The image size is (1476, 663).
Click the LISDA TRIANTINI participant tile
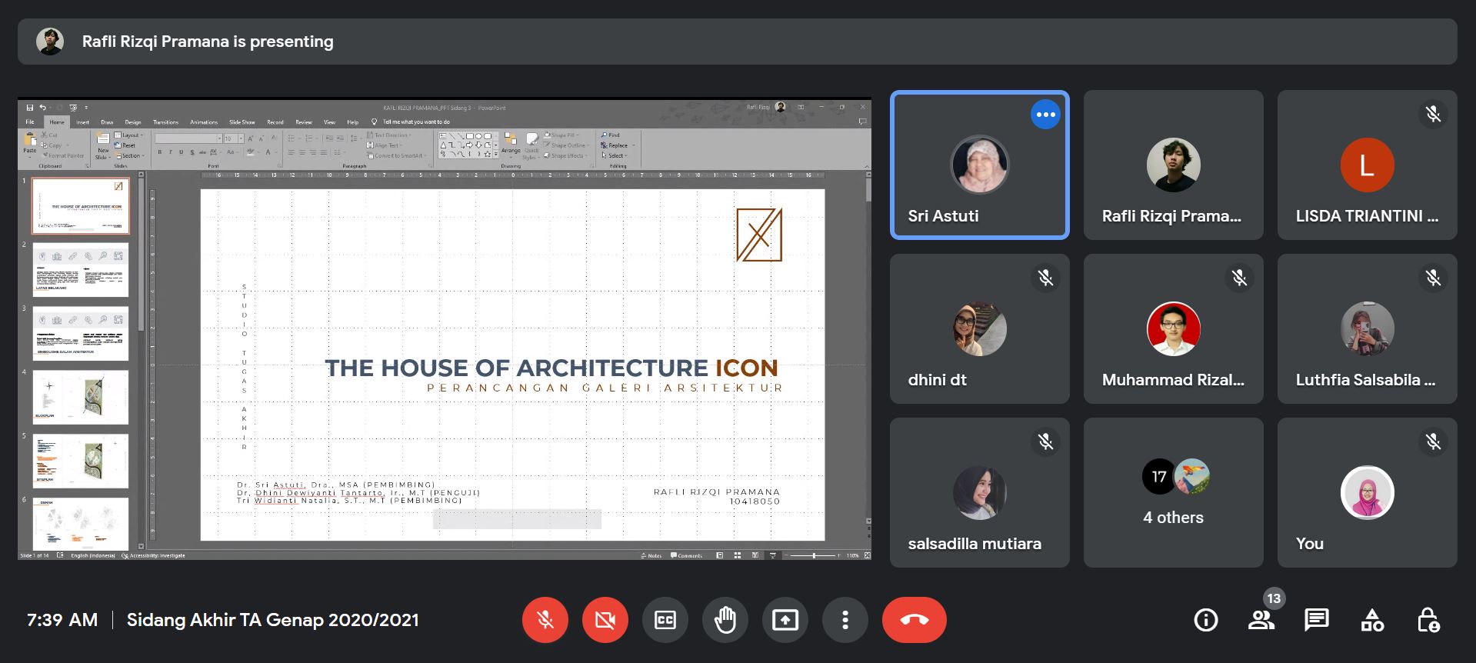1367,165
